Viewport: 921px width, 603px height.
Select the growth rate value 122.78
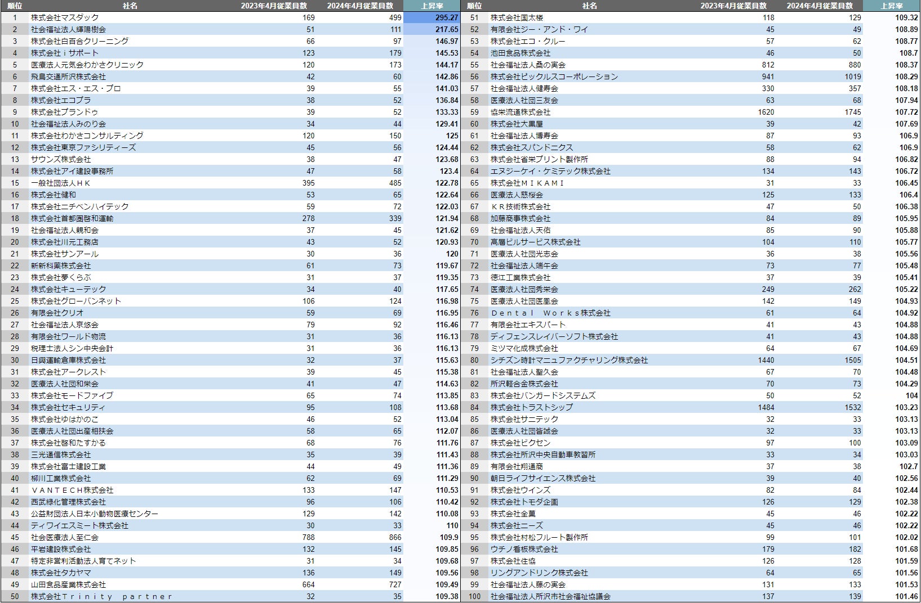coord(447,183)
